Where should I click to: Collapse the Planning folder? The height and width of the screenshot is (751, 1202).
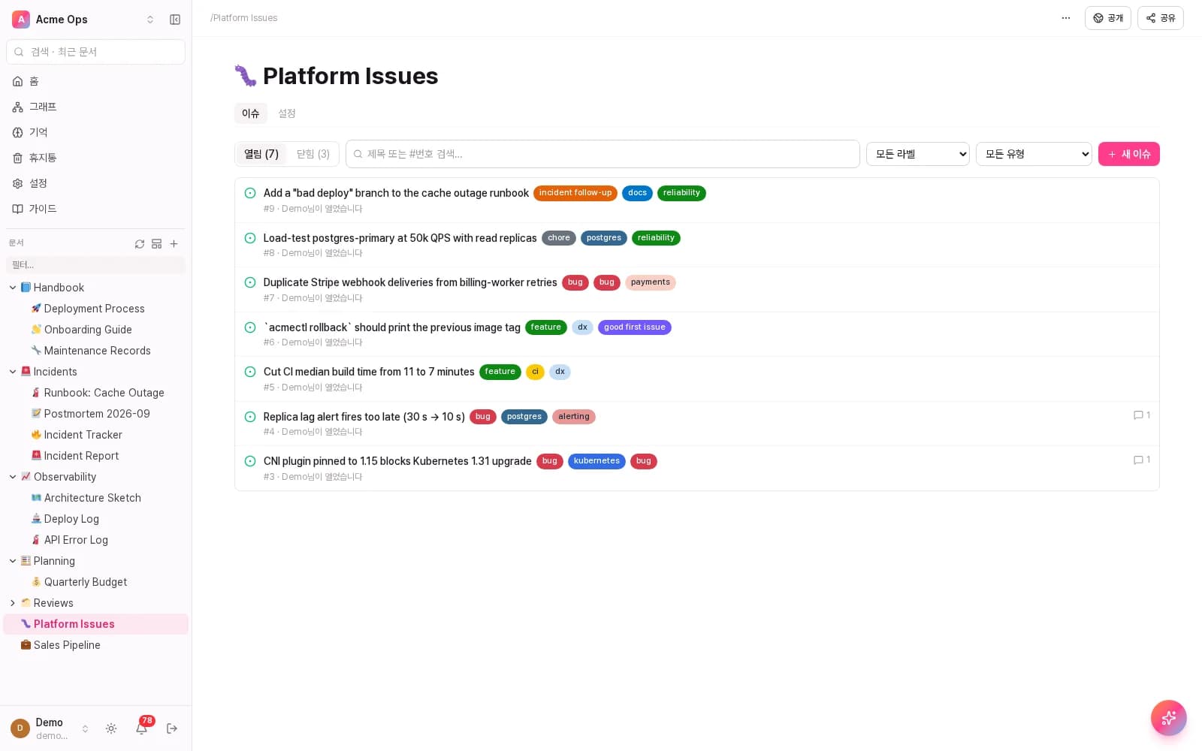pyautogui.click(x=13, y=561)
